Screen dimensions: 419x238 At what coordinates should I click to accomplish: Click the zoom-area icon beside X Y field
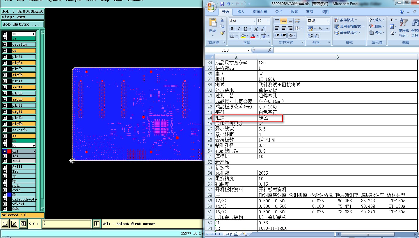(x=5, y=224)
